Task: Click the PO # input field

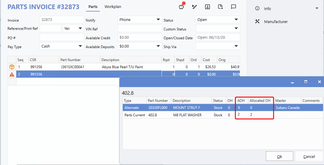Action: [62, 37]
